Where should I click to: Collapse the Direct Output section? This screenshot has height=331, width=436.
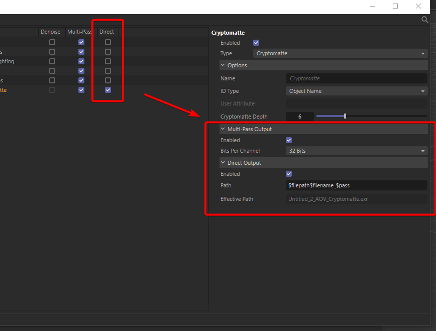(x=223, y=162)
